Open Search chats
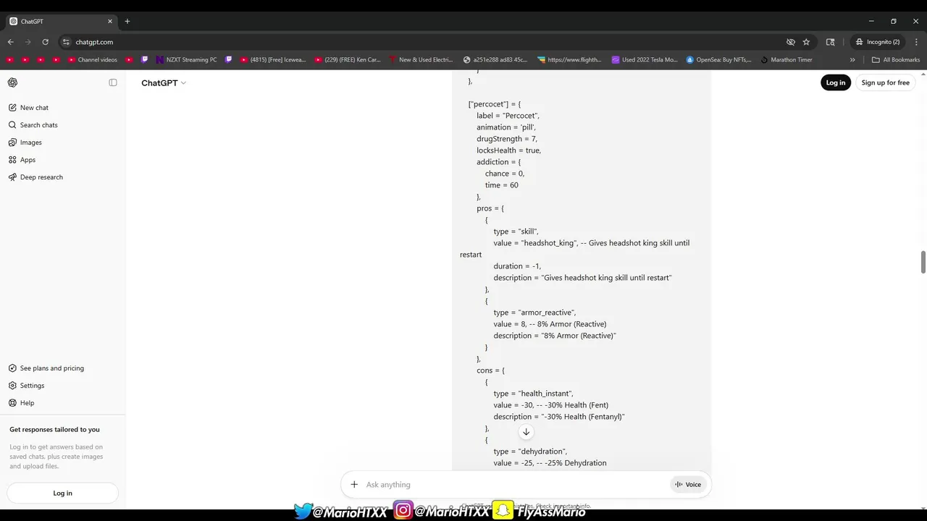927x521 pixels. point(38,125)
